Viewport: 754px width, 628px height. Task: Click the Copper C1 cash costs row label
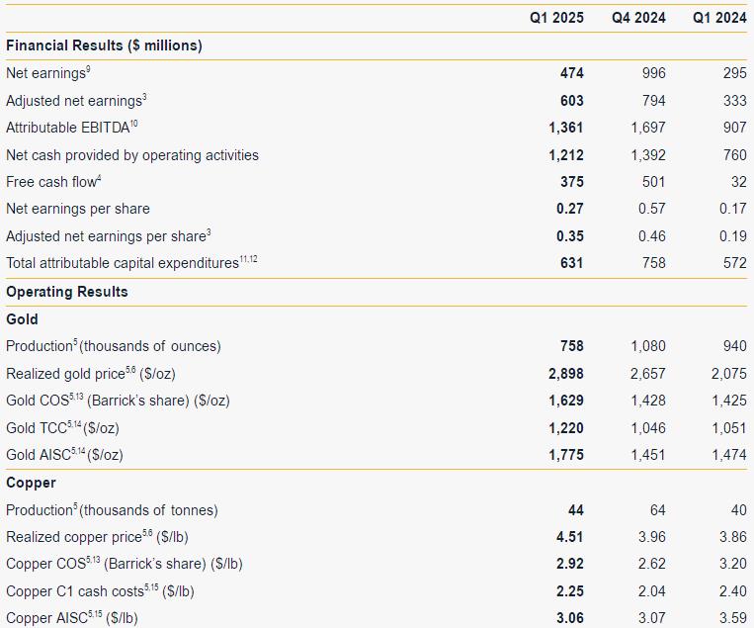click(100, 591)
